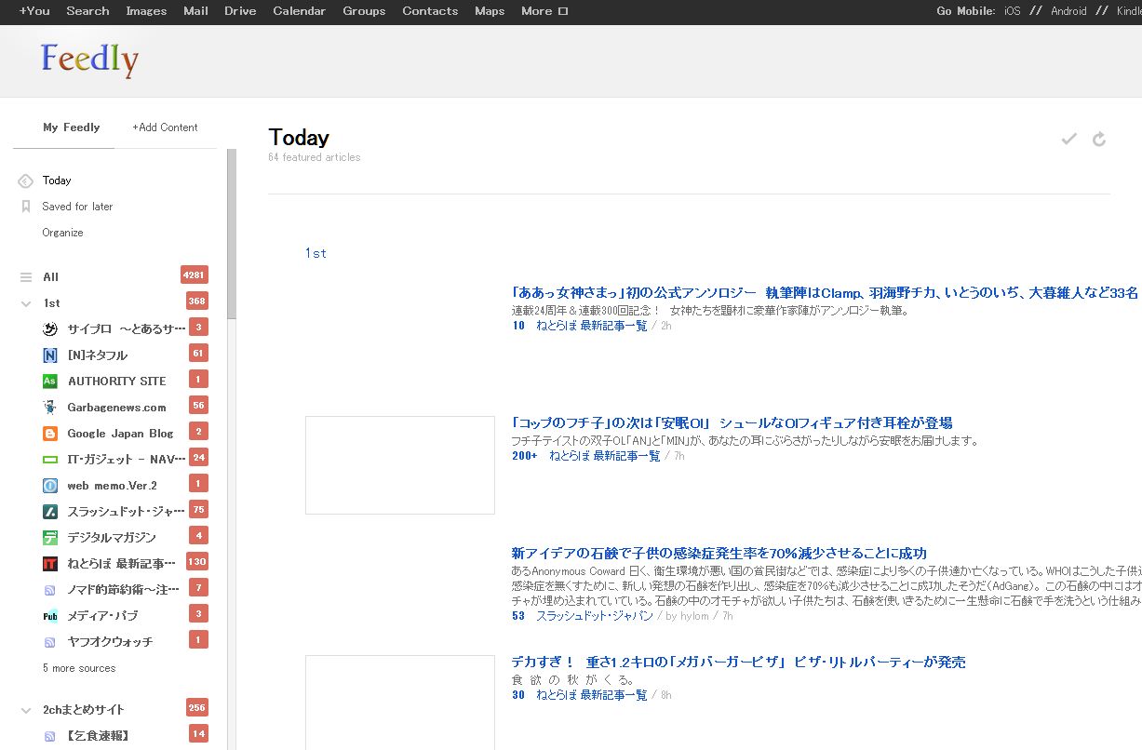The image size is (1142, 750).
Task: Click the IT・ガジェット NAVER favicon
Action: click(x=50, y=459)
